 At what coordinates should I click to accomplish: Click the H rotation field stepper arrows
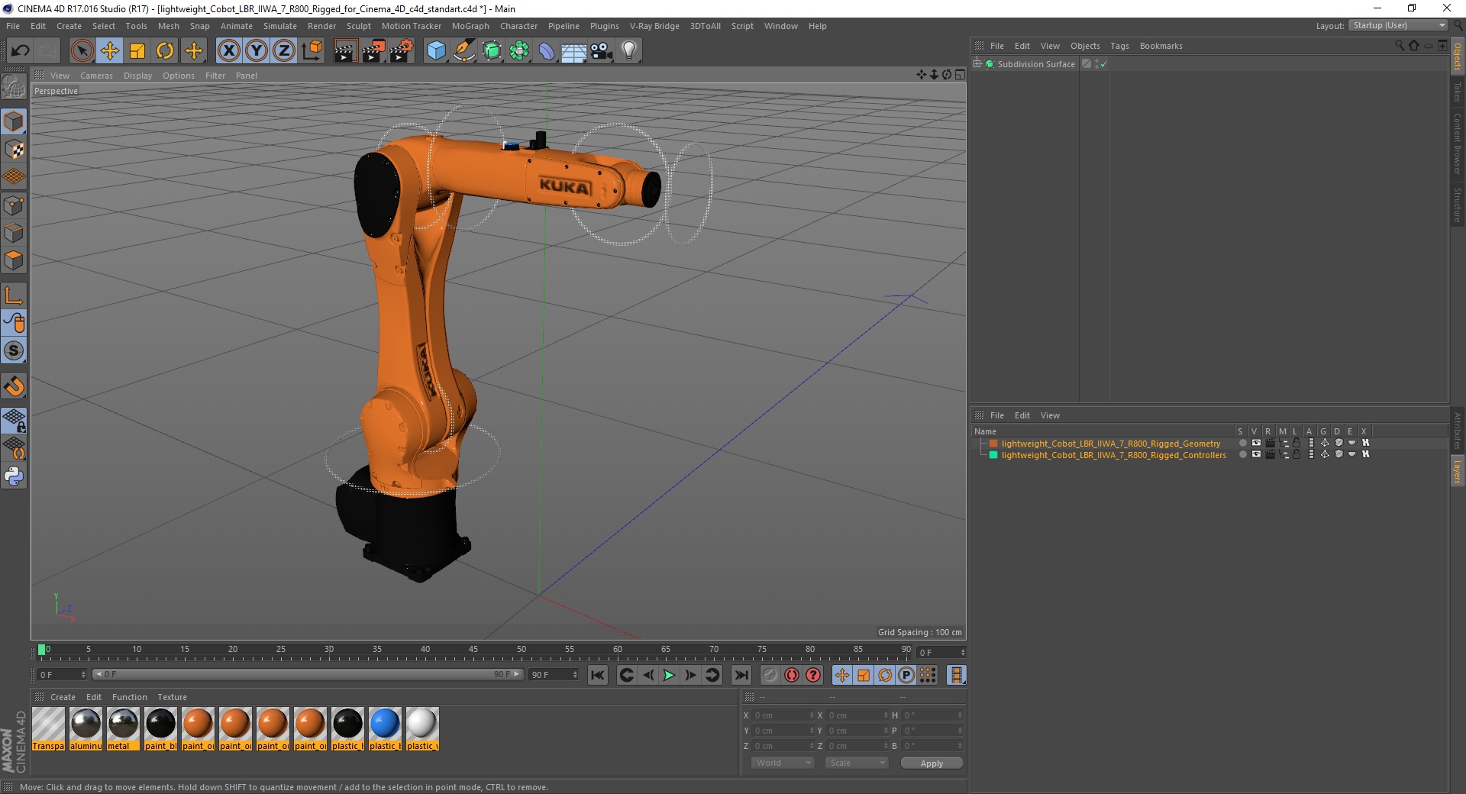tap(960, 715)
